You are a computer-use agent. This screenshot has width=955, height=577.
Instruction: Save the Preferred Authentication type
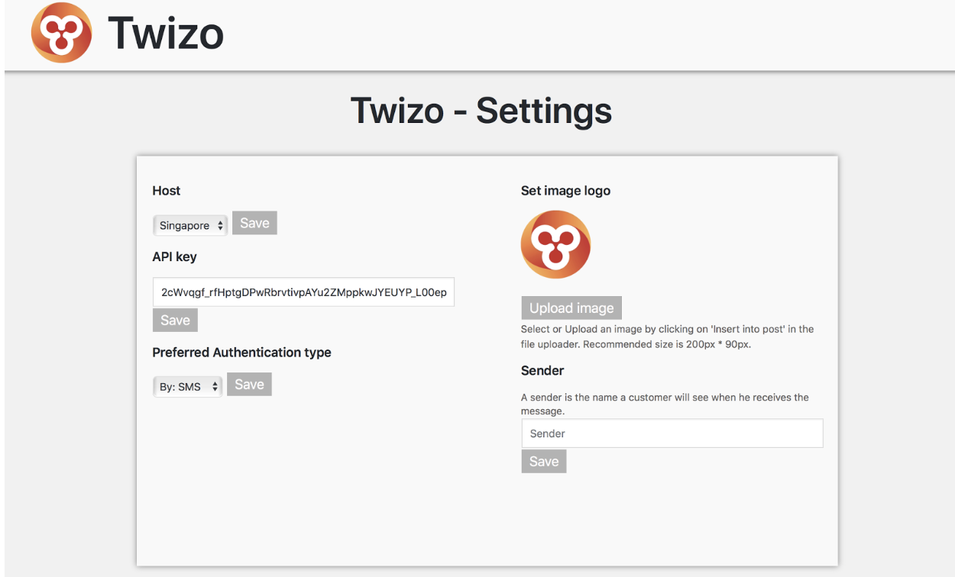tap(249, 384)
